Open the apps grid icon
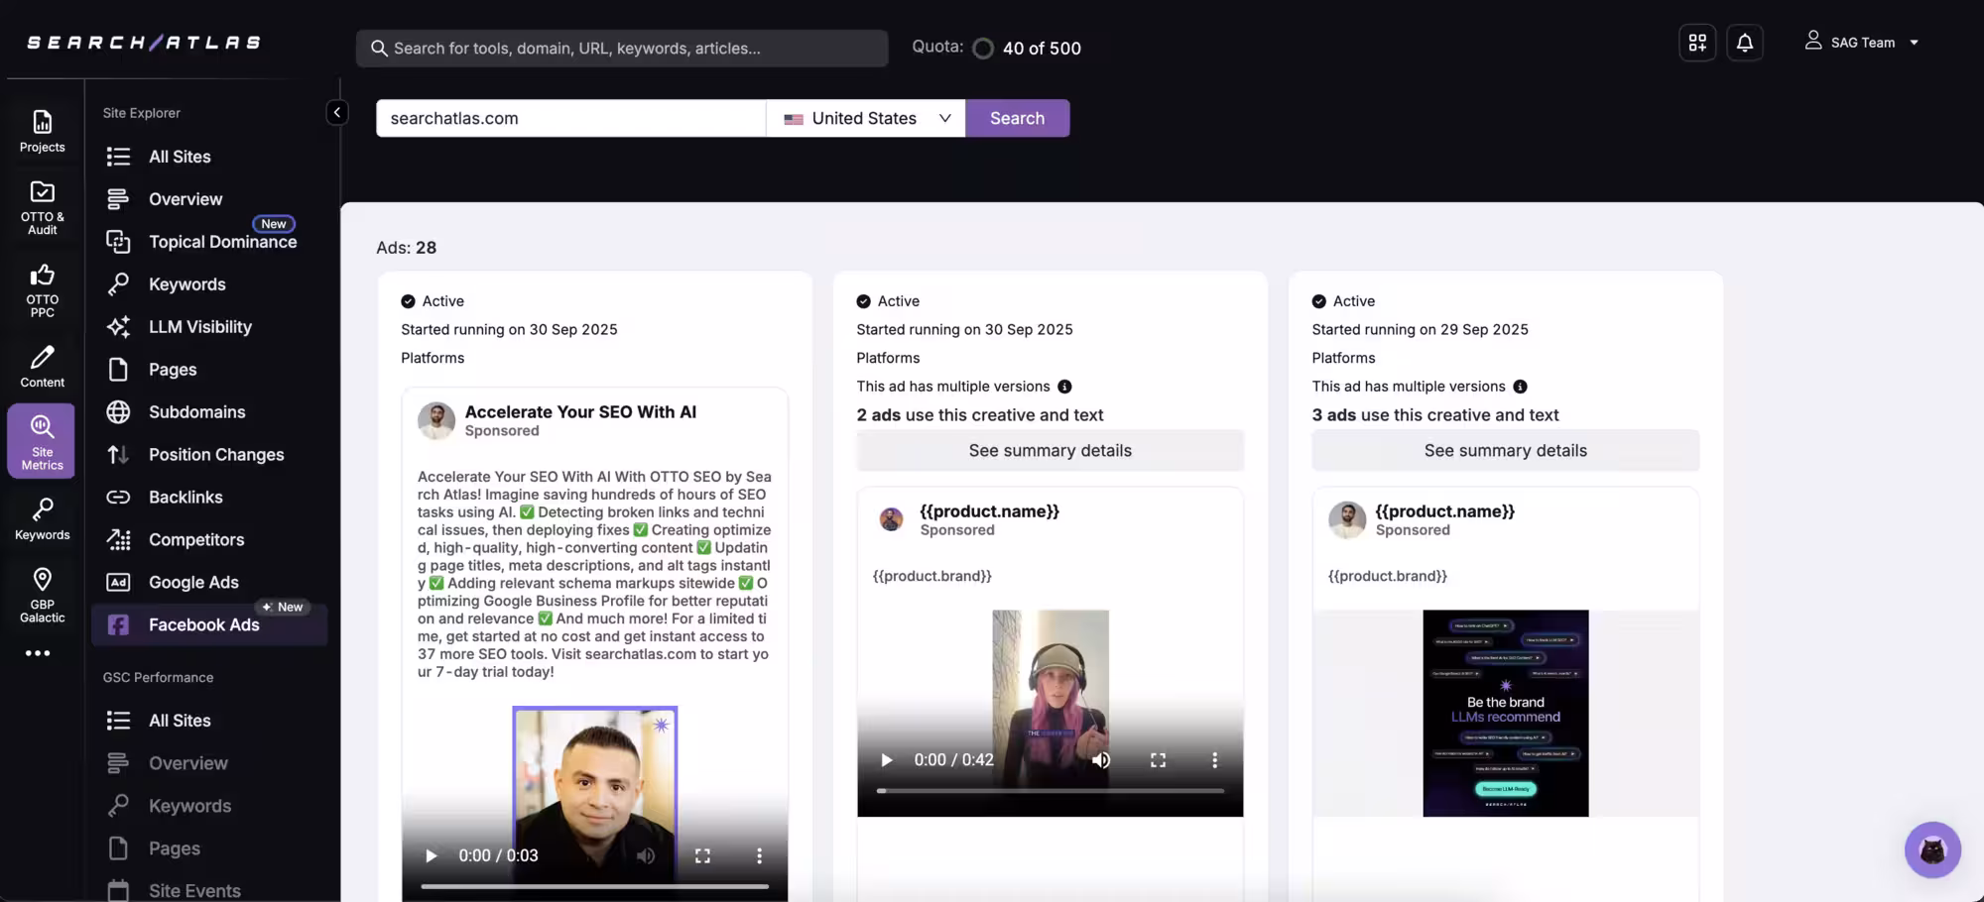The image size is (1984, 902). click(1697, 43)
